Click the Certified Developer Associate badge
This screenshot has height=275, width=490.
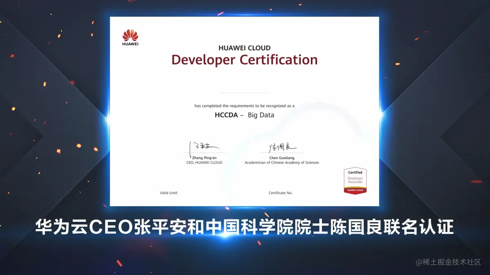[x=355, y=180]
